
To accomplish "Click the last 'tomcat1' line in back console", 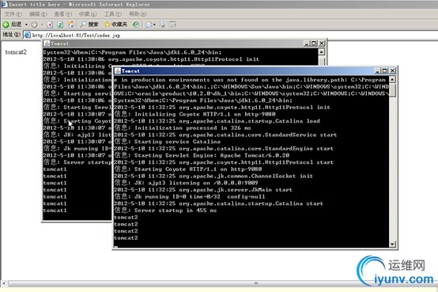I will point(55,210).
